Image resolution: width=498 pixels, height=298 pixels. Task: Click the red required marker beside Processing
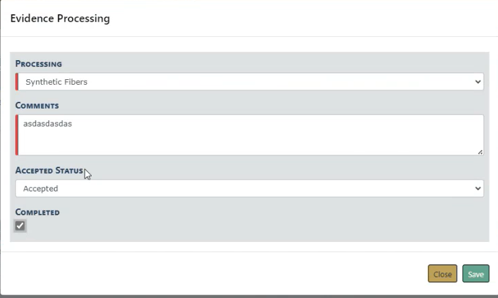17,82
